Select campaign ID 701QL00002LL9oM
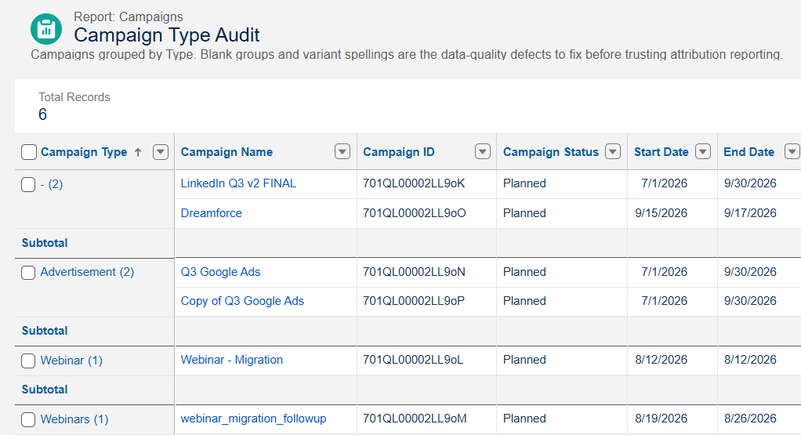 point(415,419)
